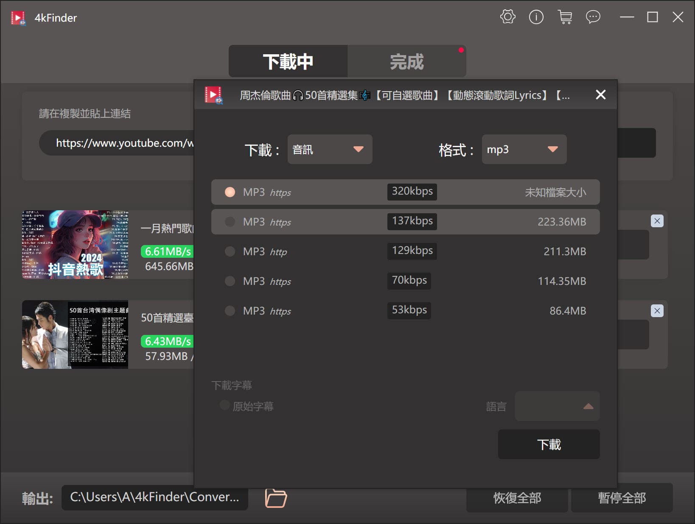
Task: Click the 請在複製並貼上連結 prompt text
Action: [85, 114]
